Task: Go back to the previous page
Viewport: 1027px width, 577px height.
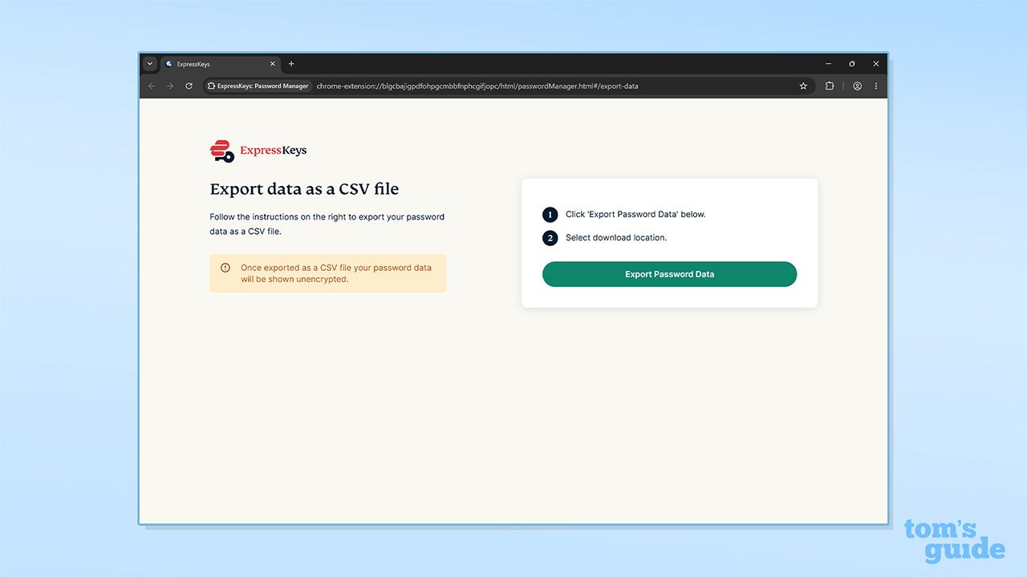Action: click(x=152, y=86)
